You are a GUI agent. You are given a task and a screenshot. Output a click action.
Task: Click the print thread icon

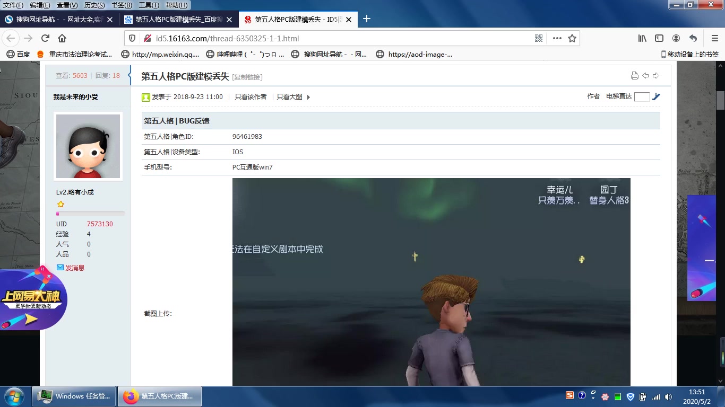[x=635, y=76]
